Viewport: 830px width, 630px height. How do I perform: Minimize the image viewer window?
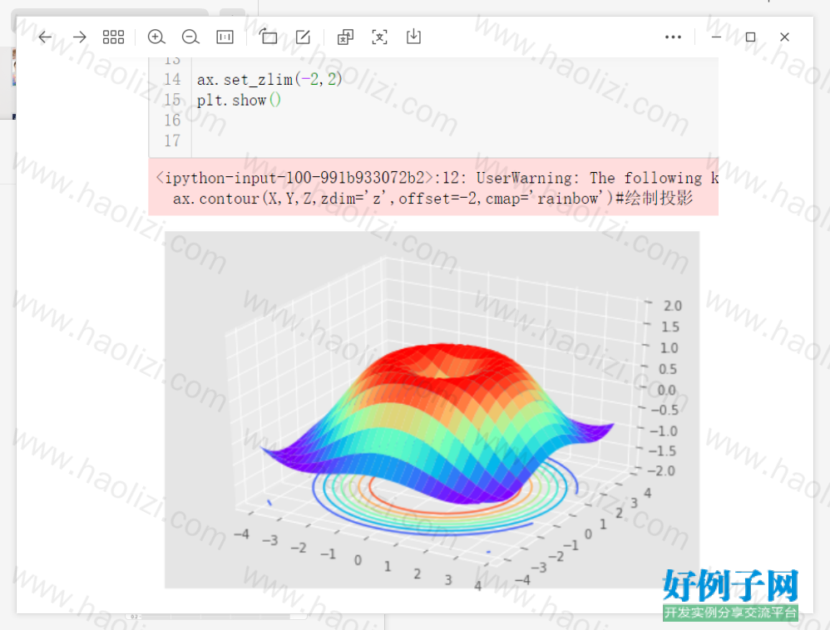click(716, 37)
